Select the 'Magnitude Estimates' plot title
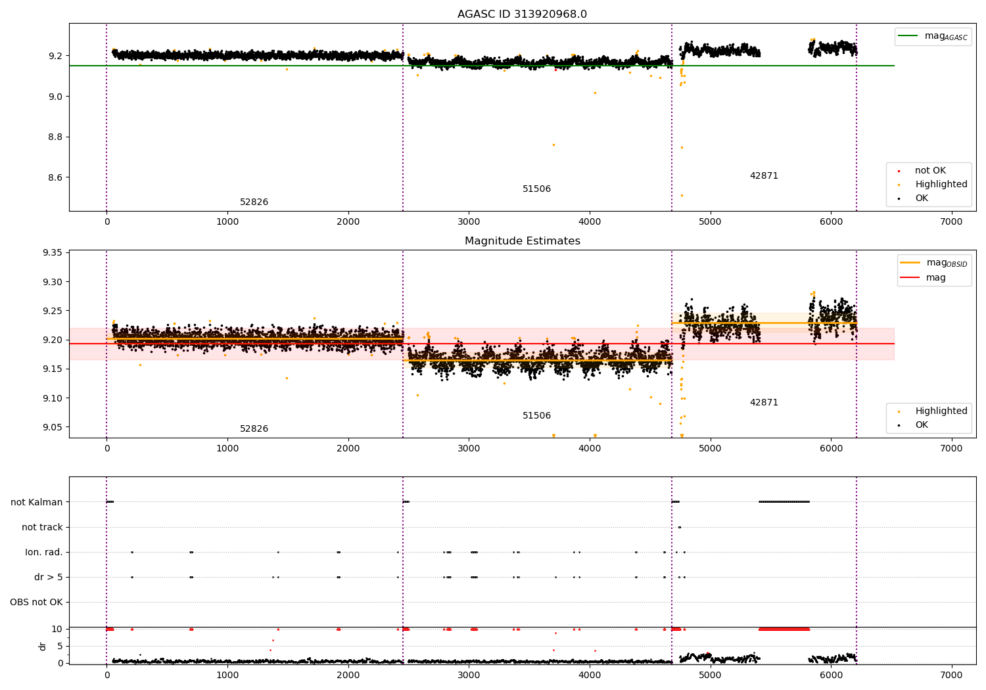The width and height of the screenshot is (986, 690). [522, 241]
